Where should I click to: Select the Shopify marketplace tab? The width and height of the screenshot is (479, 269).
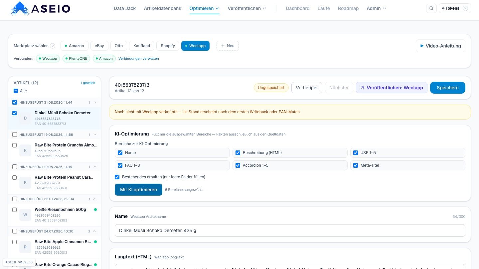168,46
